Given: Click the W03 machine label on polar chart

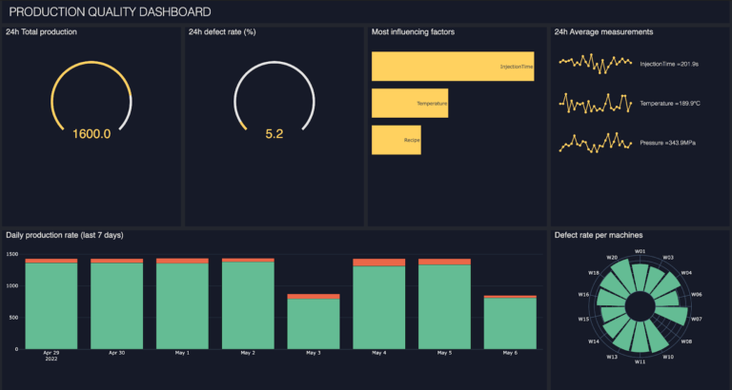Looking at the screenshot, I should pos(668,257).
